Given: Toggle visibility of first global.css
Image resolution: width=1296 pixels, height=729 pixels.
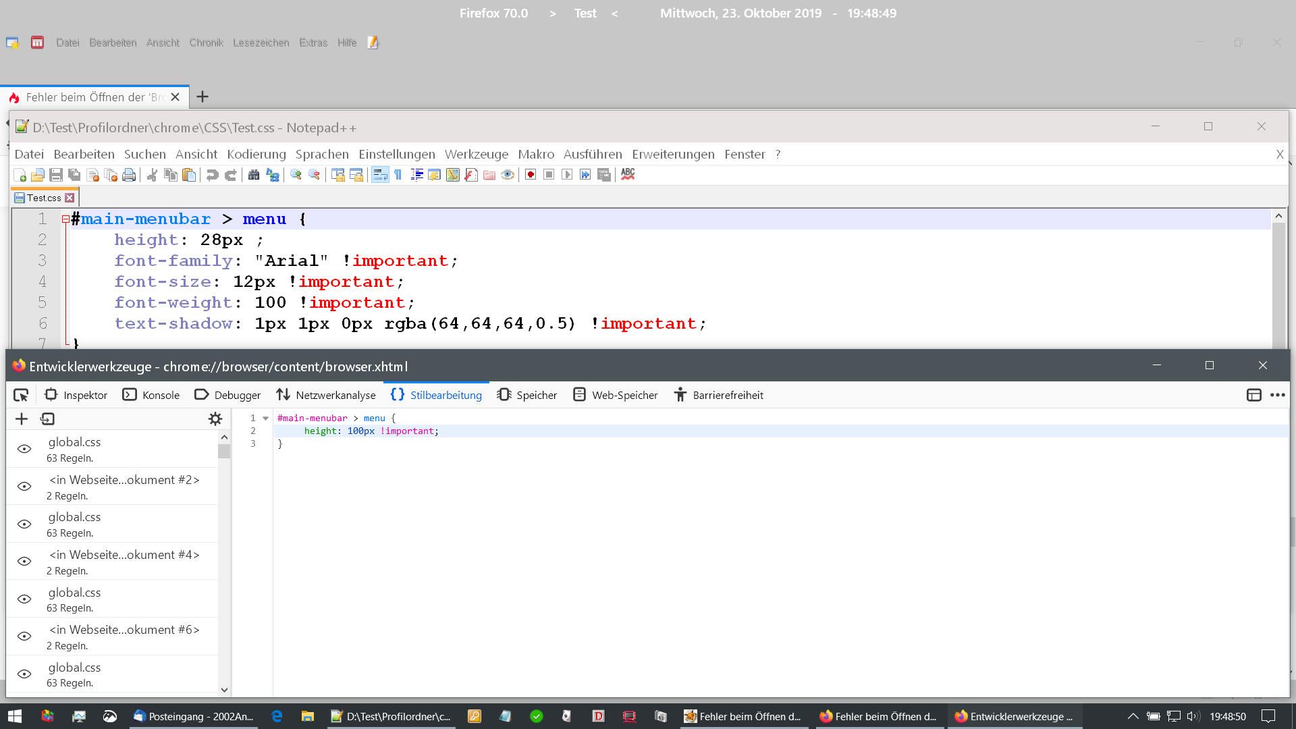Looking at the screenshot, I should click(24, 450).
